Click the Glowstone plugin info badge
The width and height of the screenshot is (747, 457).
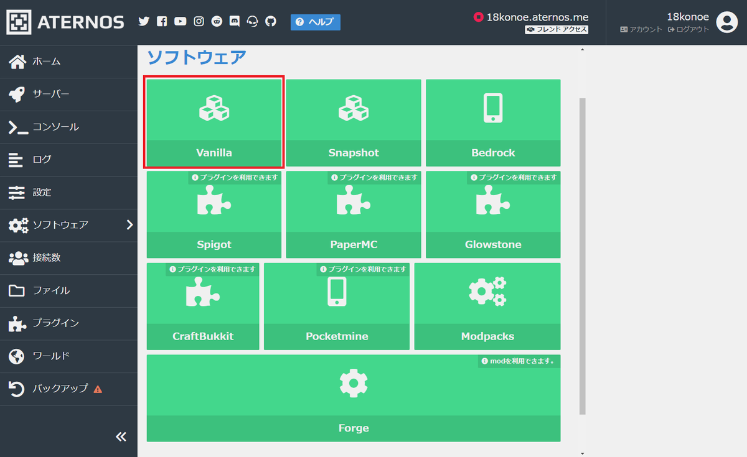(514, 177)
